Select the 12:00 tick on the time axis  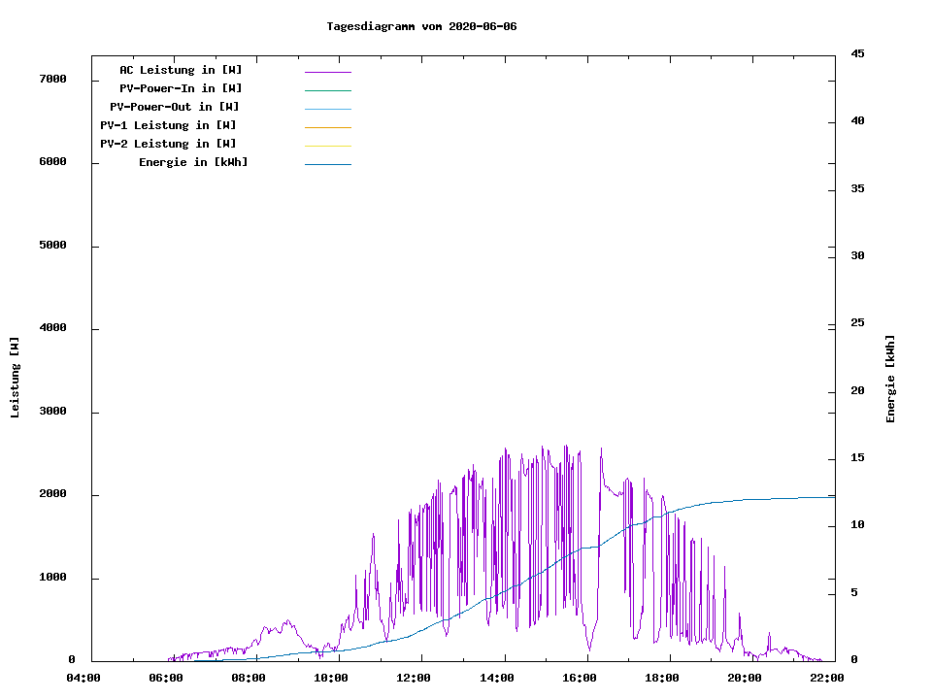coord(414,678)
